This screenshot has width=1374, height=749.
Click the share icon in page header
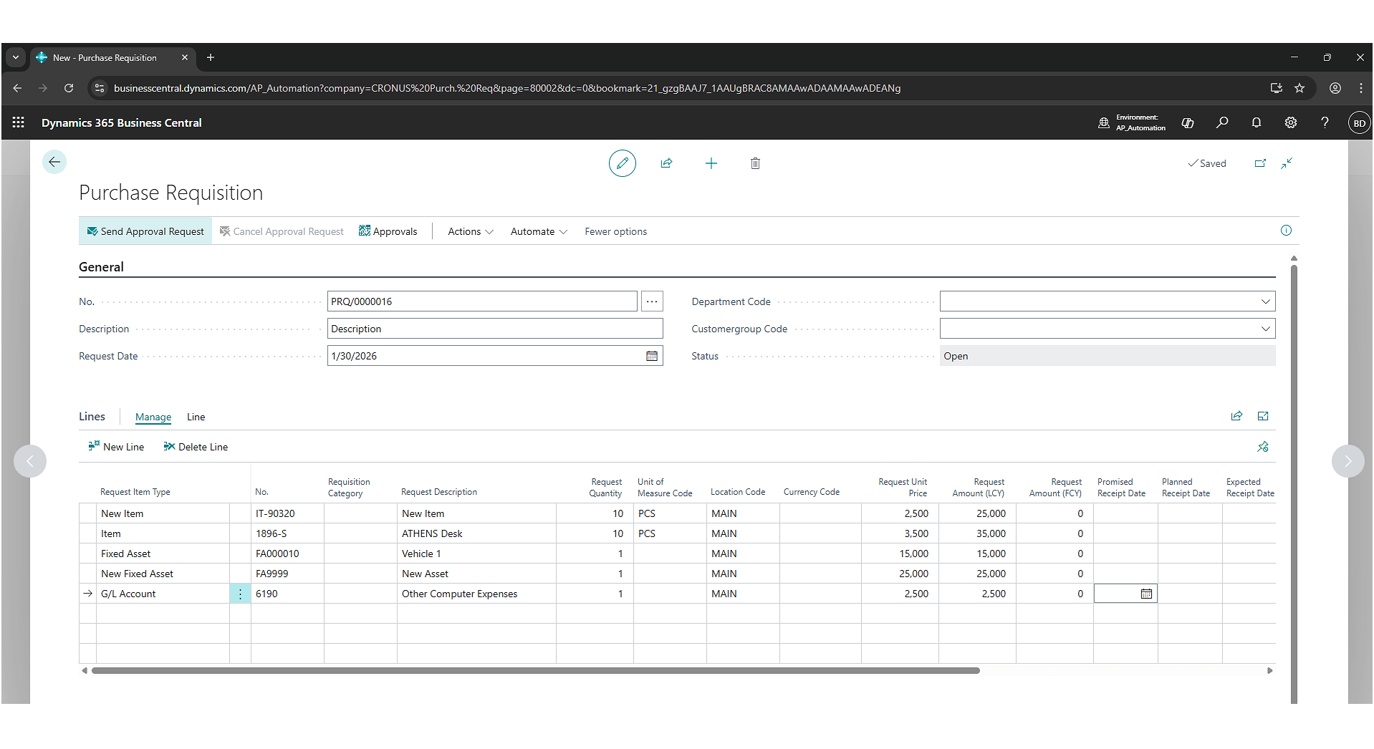[666, 163]
